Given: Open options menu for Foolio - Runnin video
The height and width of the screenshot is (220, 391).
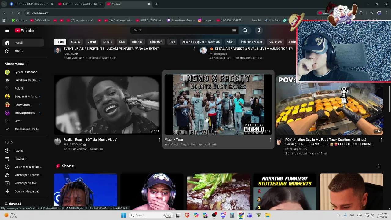Looking at the screenshot, I should pos(159,140).
